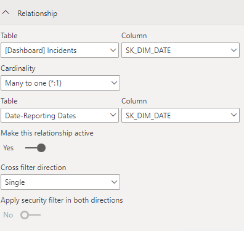The height and width of the screenshot is (231, 244).
Task: Open the Cross filter direction Single dropdown
Action: coord(60,182)
